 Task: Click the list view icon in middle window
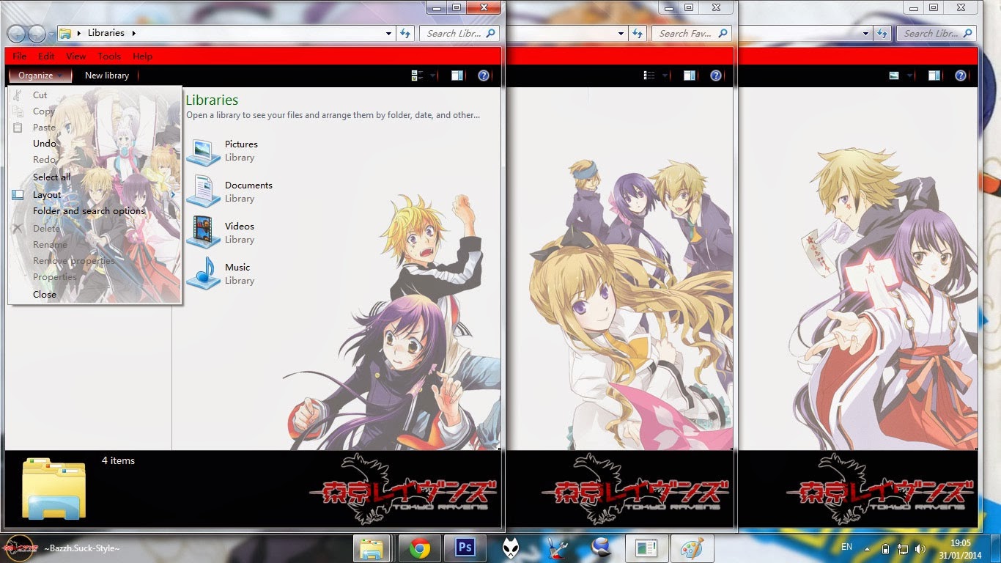(649, 76)
